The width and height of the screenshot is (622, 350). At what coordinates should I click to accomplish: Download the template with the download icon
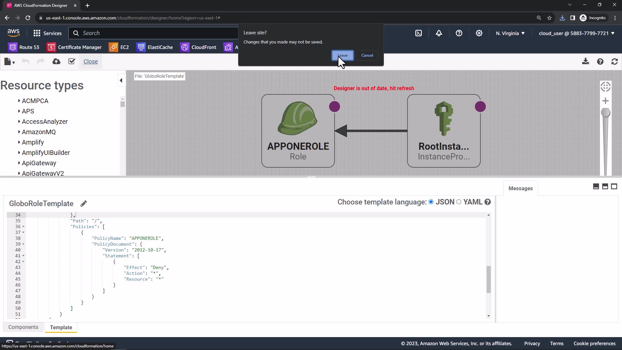[x=585, y=62]
